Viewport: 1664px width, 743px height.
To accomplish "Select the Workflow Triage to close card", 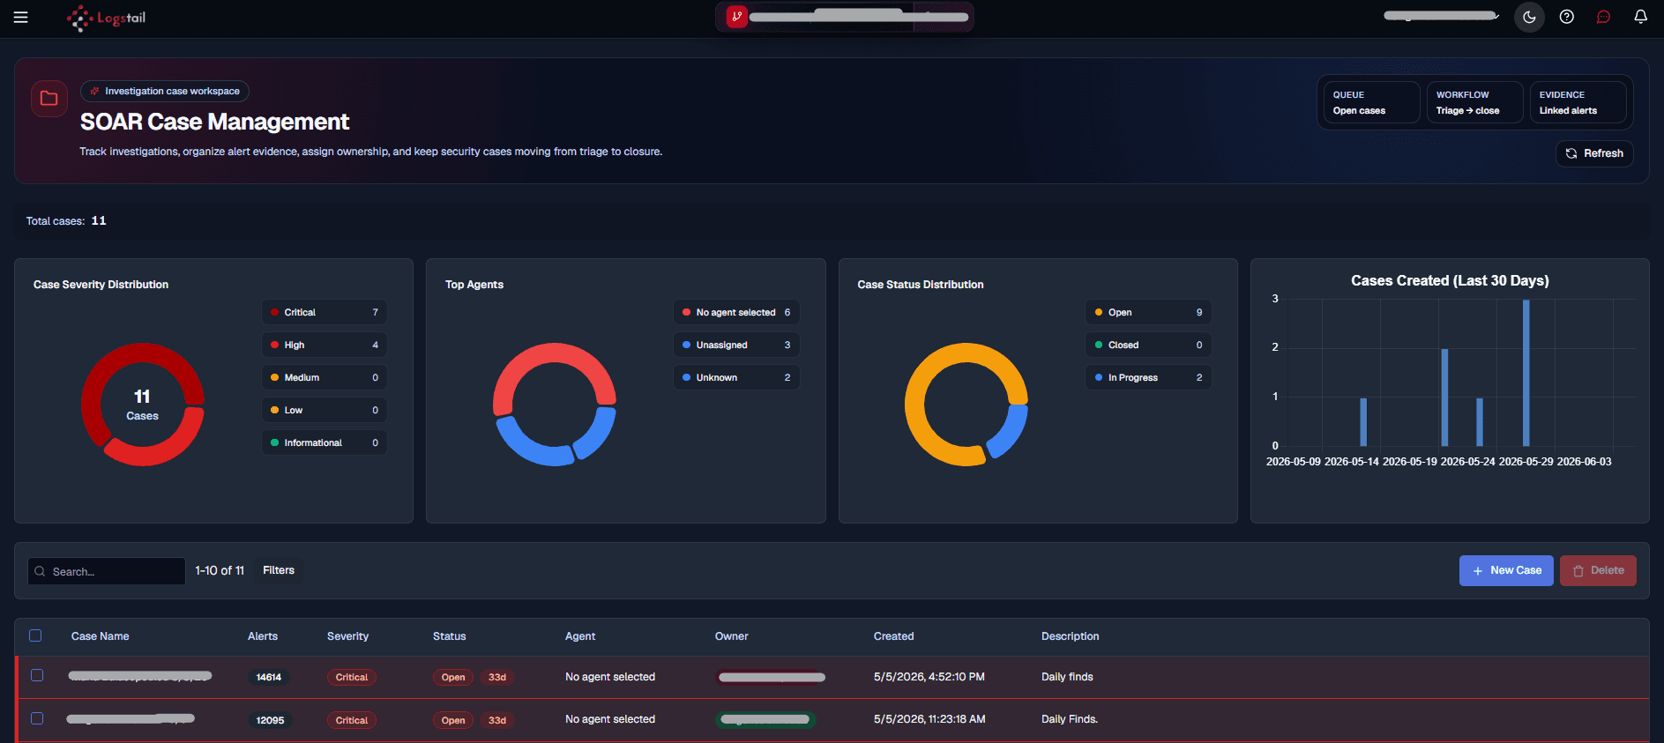I will pos(1474,102).
